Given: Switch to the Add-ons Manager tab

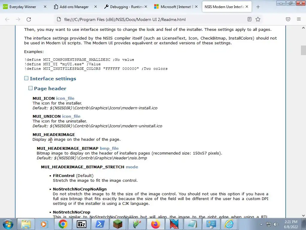Looking at the screenshot, I should [x=74, y=7].
